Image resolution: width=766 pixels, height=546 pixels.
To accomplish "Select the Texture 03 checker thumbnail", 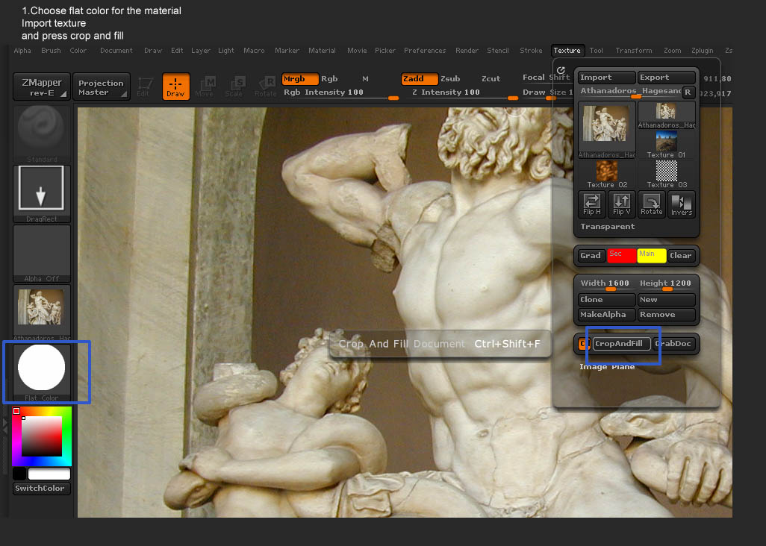I will click(667, 175).
